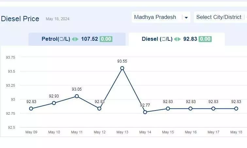Viewport: 247px width, 148px height.
Task: Click the green arrows icon beside Petrol
Action: coord(75,39)
